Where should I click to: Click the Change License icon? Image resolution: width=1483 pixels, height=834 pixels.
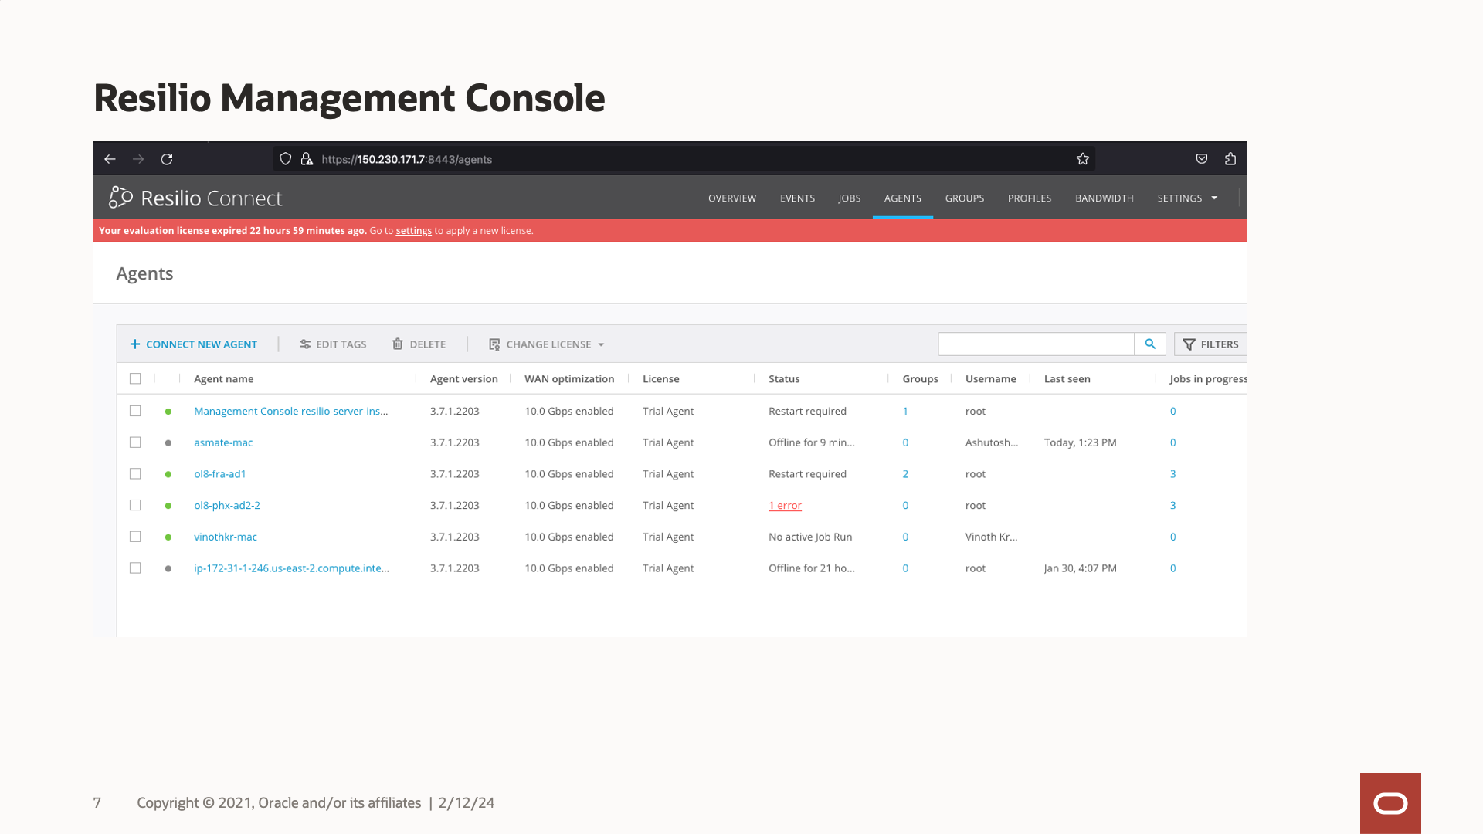pos(494,344)
